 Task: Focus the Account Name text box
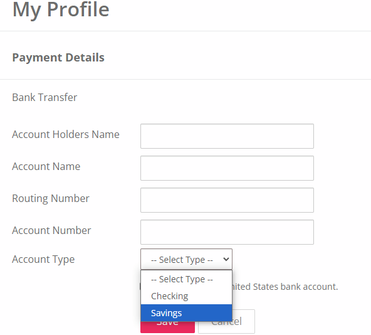[227, 168]
